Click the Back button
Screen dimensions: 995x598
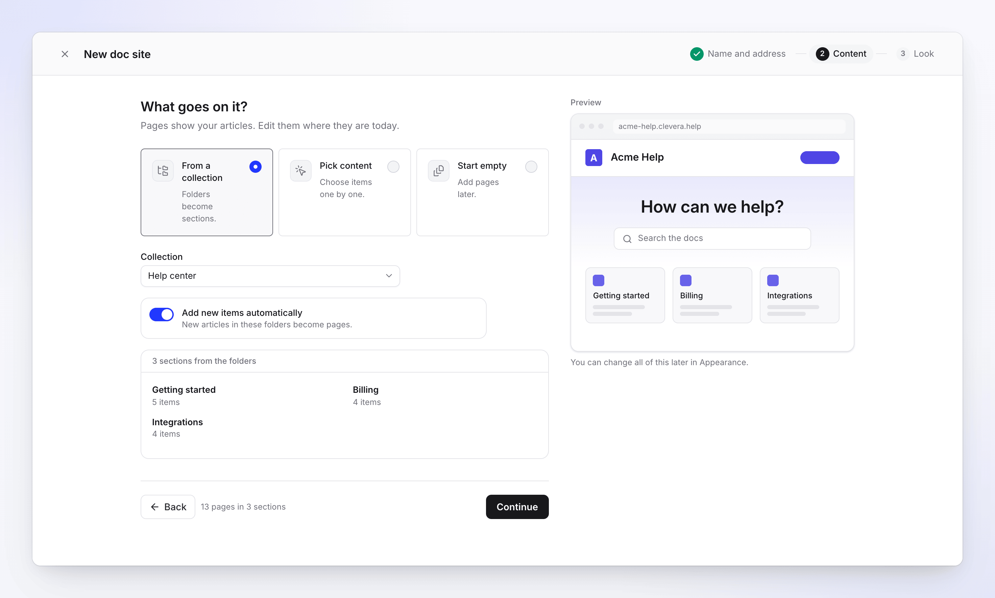point(168,507)
